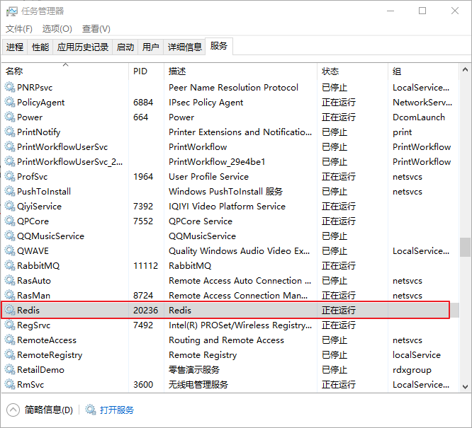Image resolution: width=472 pixels, height=428 pixels.
Task: Sort services by the 名称 column header
Action: point(15,71)
